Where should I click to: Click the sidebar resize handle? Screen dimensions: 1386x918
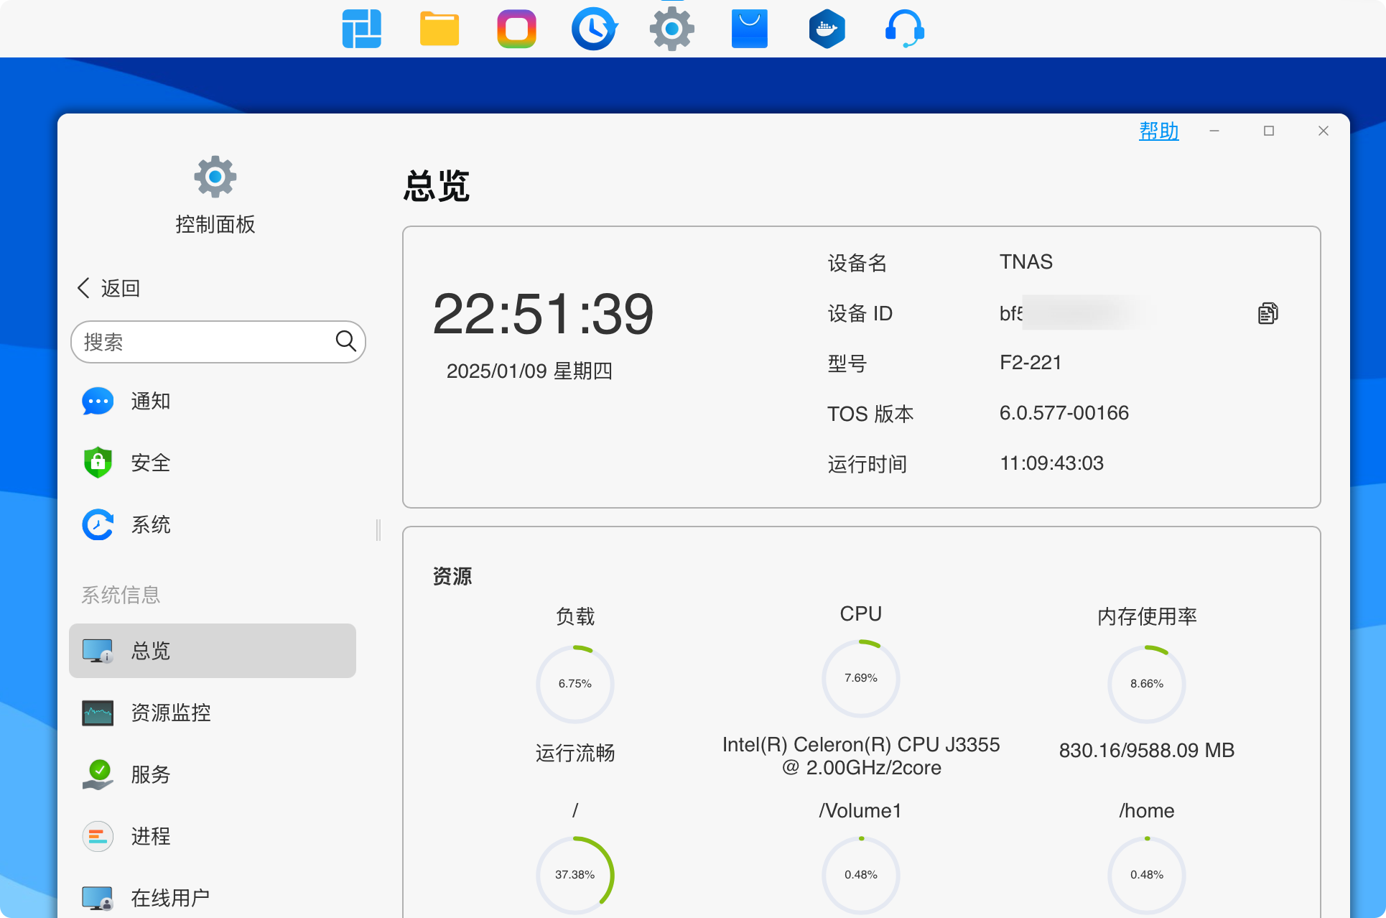(x=378, y=530)
